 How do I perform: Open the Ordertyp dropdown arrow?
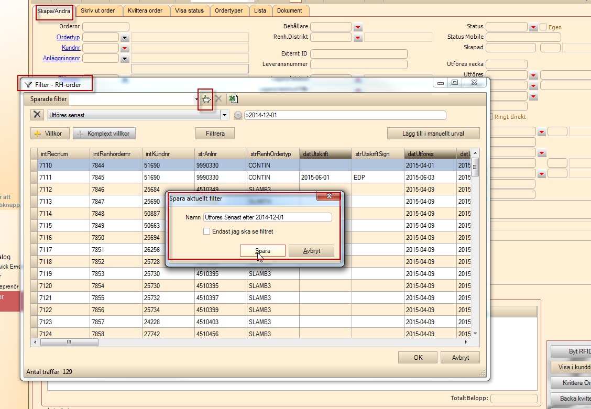click(x=125, y=37)
